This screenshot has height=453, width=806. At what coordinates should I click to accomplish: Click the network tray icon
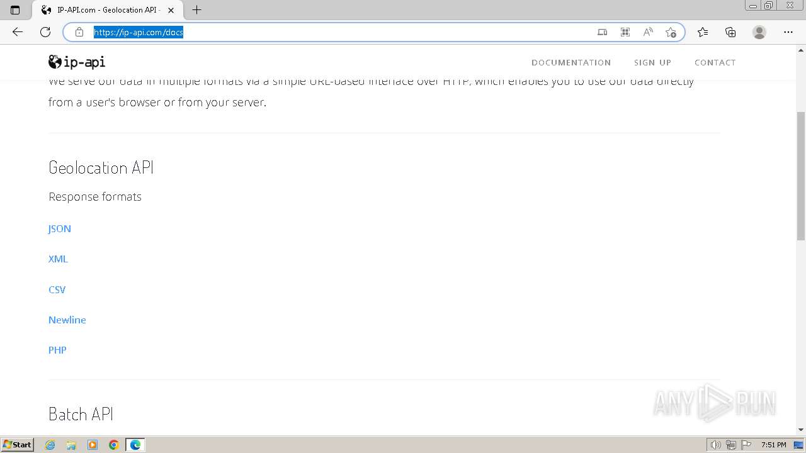731,445
